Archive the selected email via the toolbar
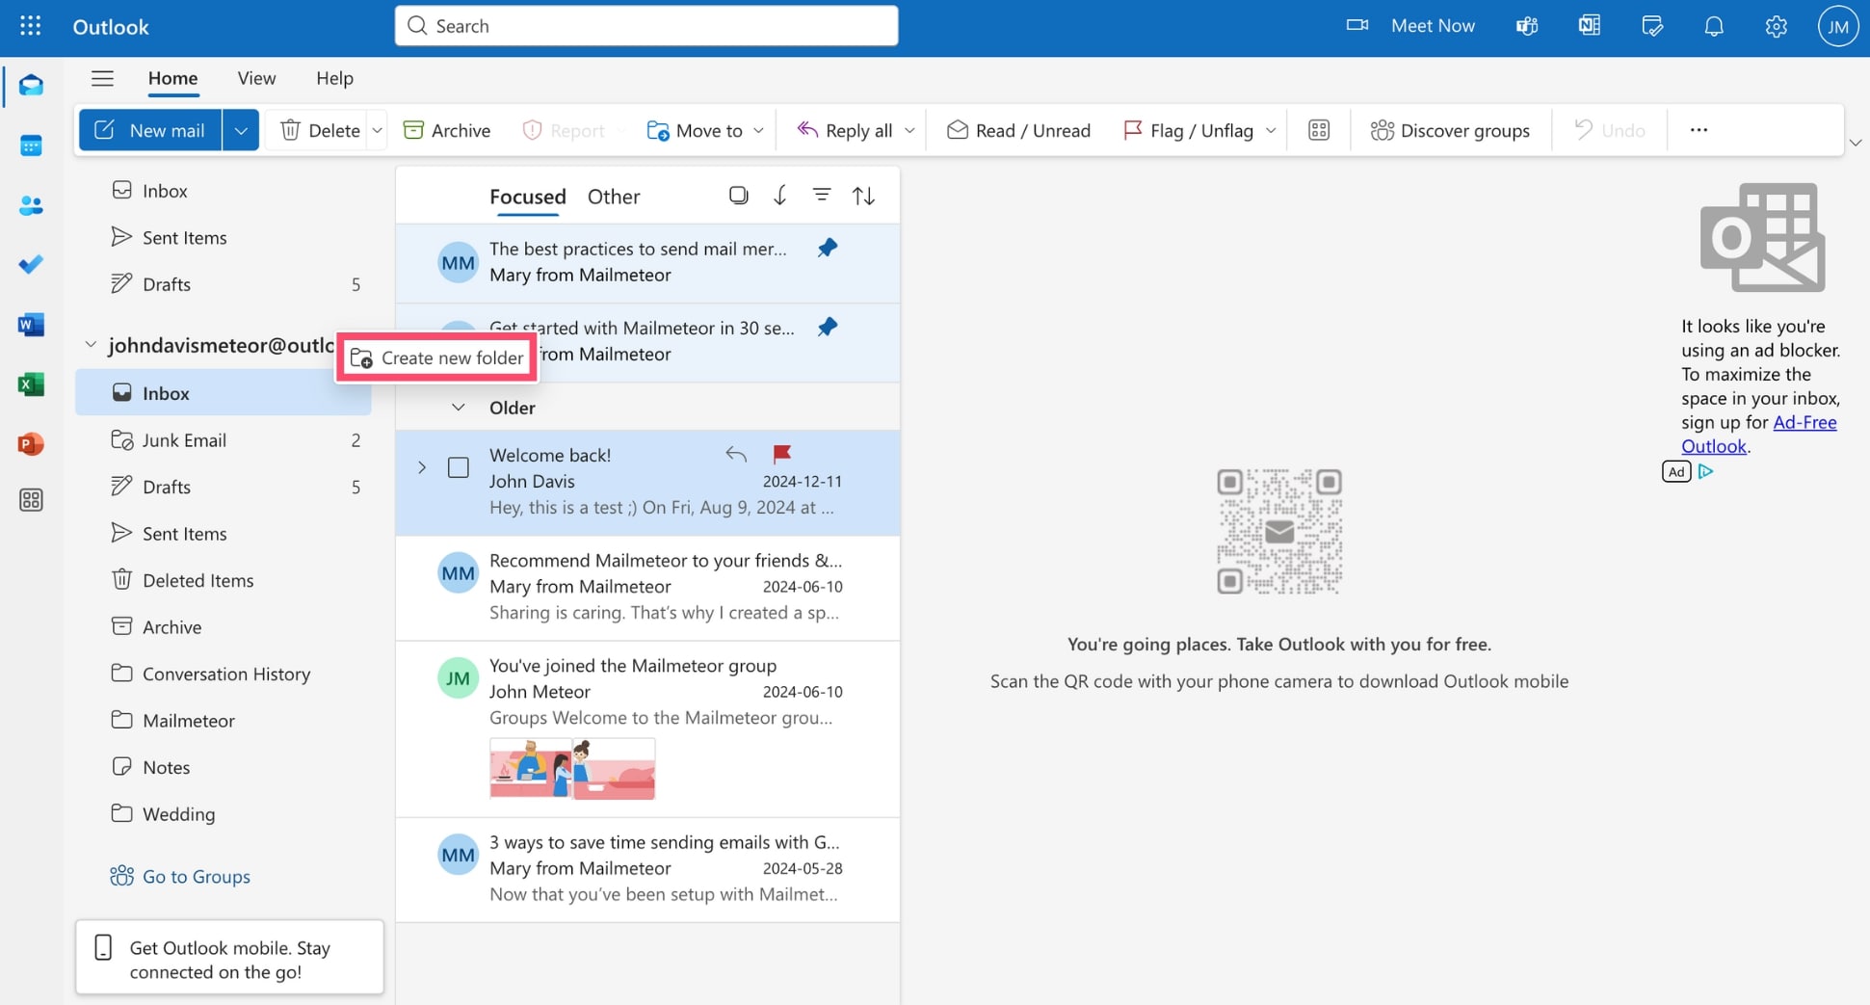Screen dimensions: 1870x1005 446,129
